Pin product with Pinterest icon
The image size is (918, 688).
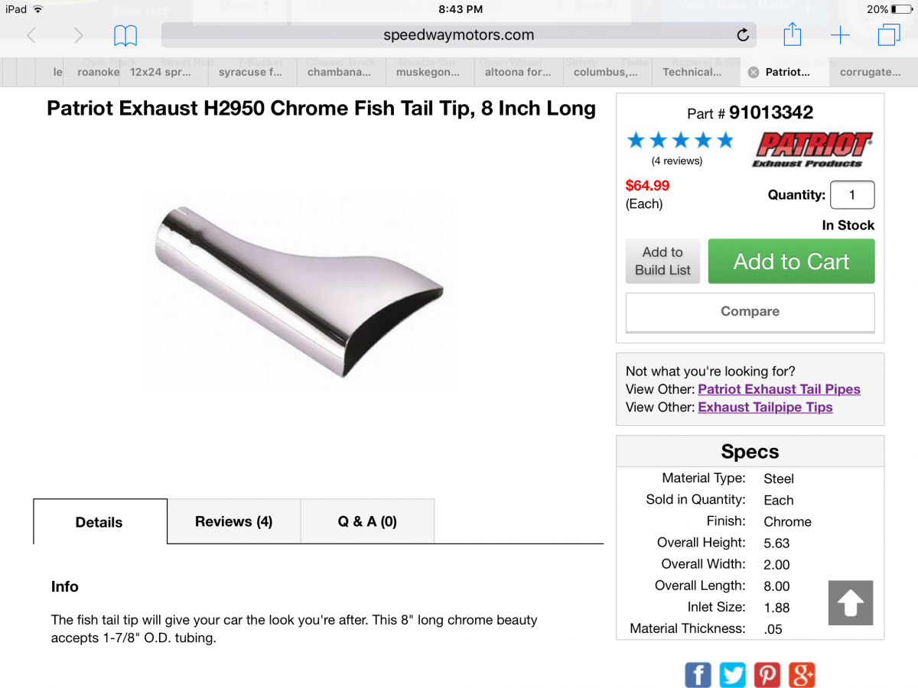tap(767, 675)
